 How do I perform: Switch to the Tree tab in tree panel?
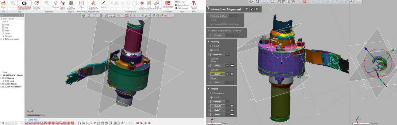(x=11, y=19)
